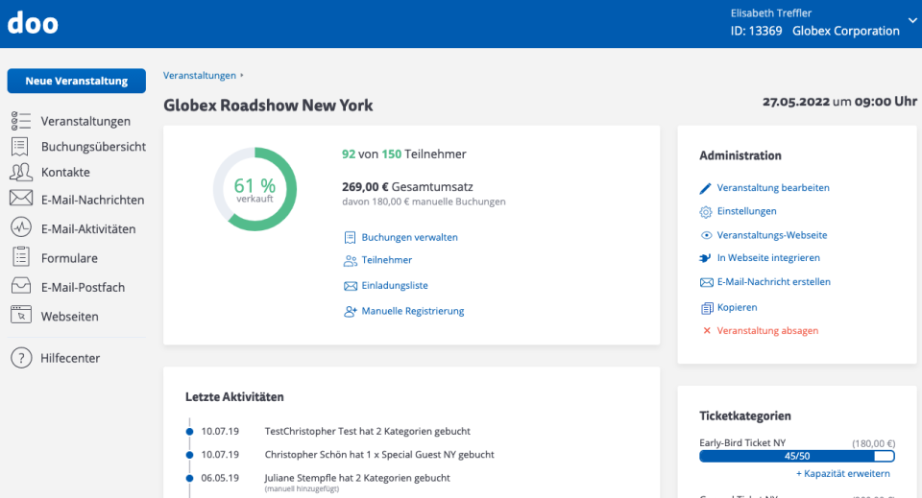Expand the account dropdown chevron at top right
Screen dimensions: 922x498
[911, 20]
